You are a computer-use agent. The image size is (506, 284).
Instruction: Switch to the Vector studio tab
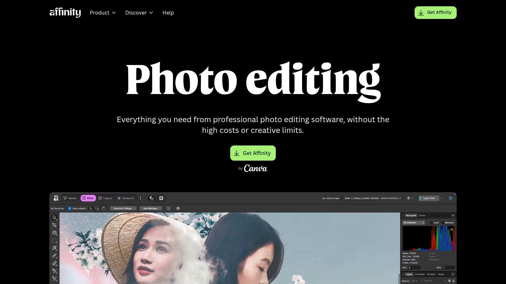70,198
